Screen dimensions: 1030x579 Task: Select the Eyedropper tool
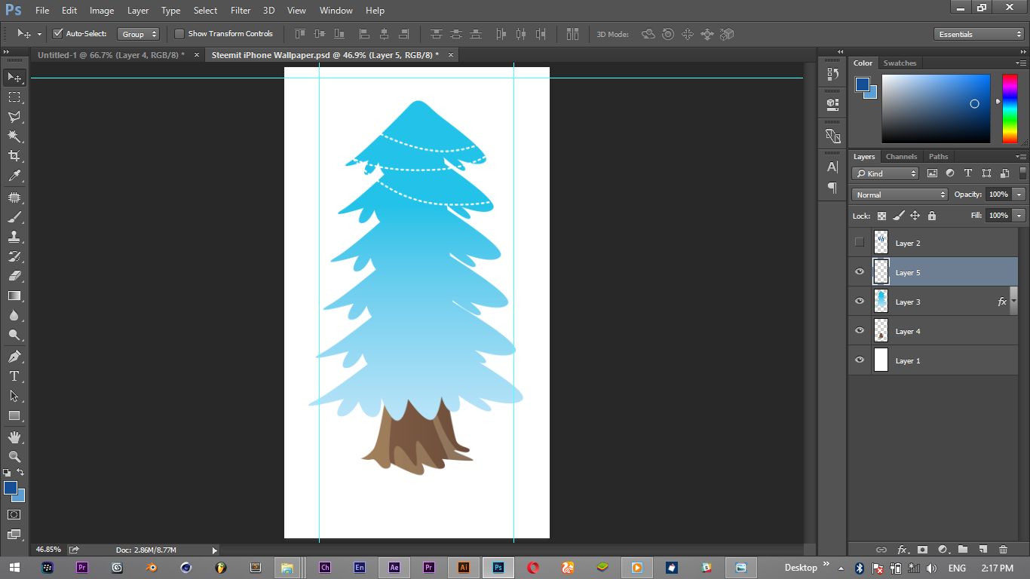point(14,176)
